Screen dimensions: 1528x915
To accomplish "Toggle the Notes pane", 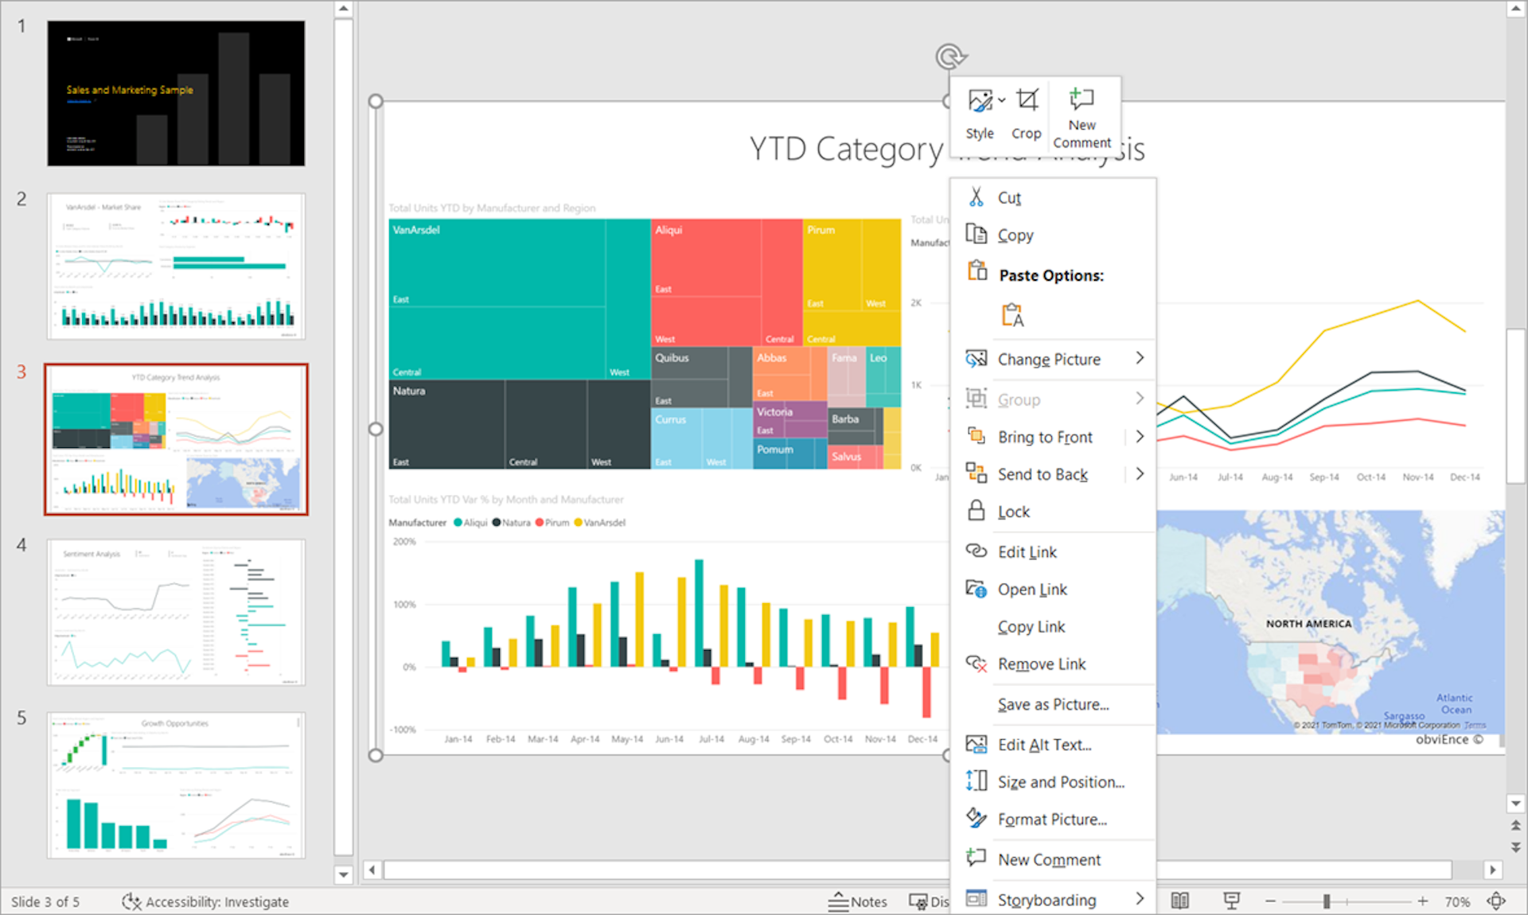I will click(x=858, y=901).
